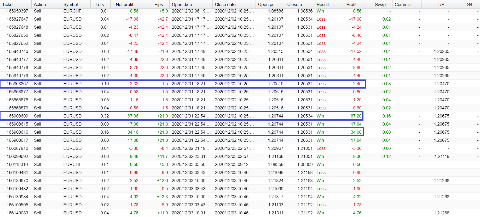Click net profit -17.48 value
480x217 pixels.
pos(132,51)
